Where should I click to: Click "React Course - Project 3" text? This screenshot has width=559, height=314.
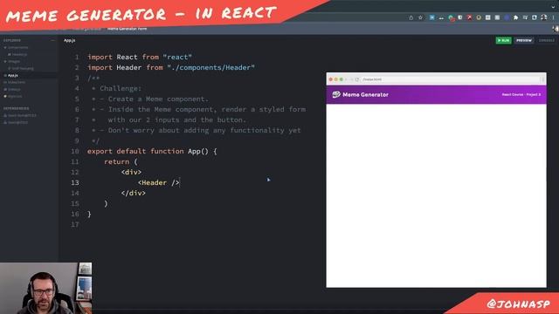(x=521, y=95)
